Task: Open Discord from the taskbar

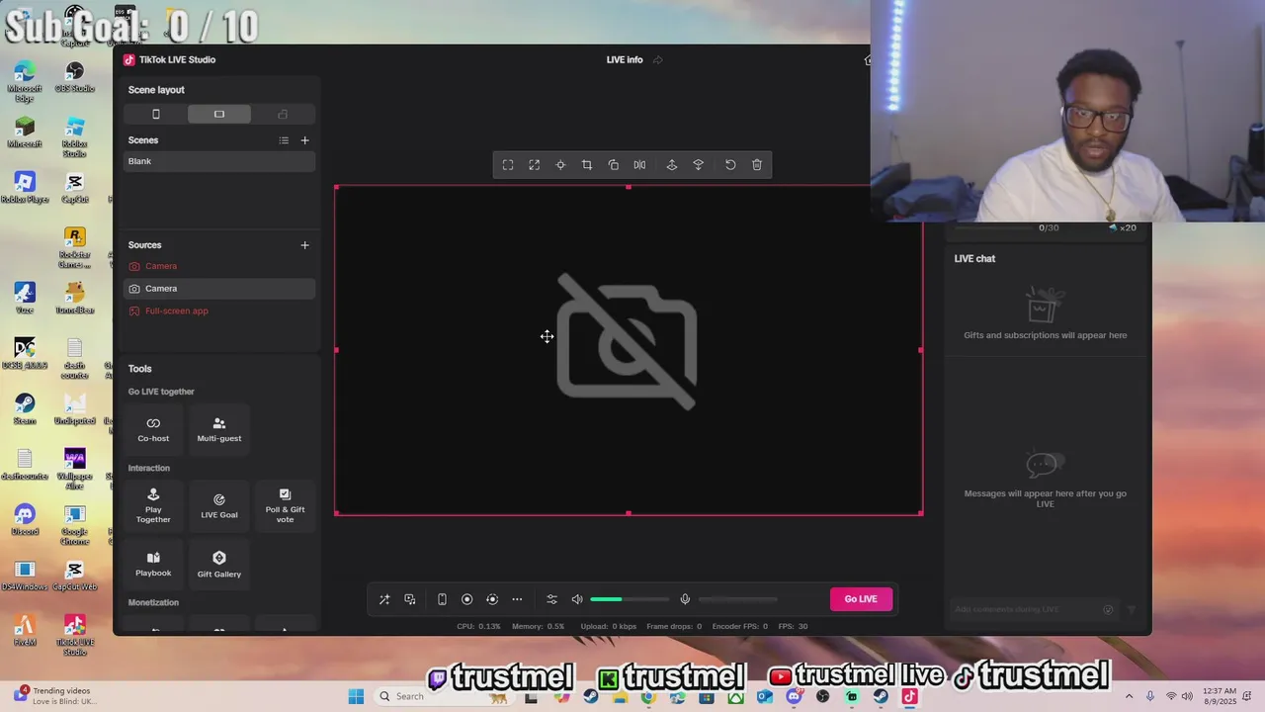Action: (x=794, y=696)
